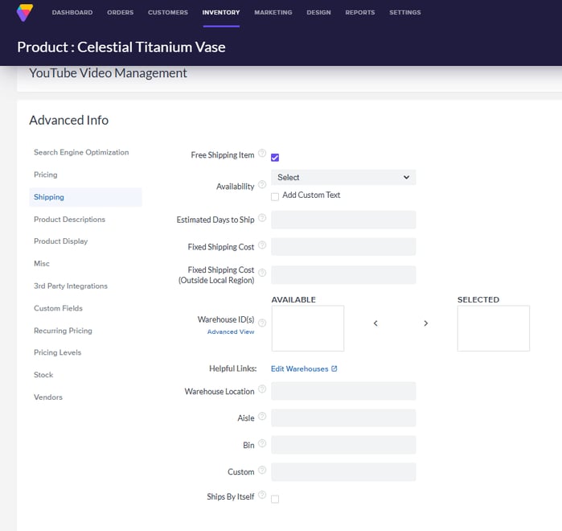Open the Marketing menu in top navigation
The width and height of the screenshot is (562, 531).
click(273, 13)
